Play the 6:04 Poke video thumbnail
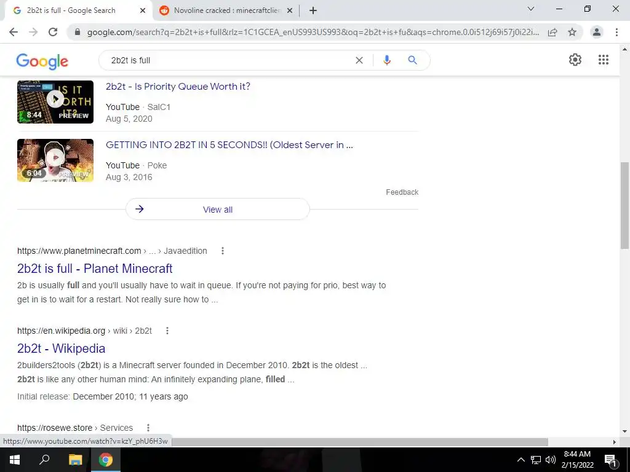Screen dimensions: 630x472 tap(55, 160)
